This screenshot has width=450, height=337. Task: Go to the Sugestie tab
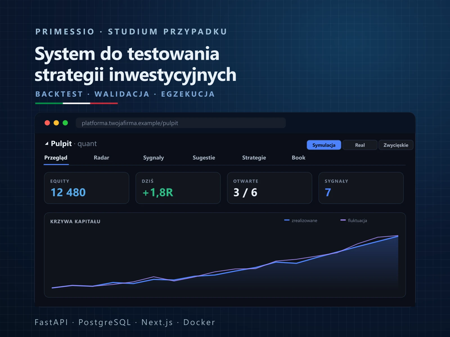coord(204,158)
